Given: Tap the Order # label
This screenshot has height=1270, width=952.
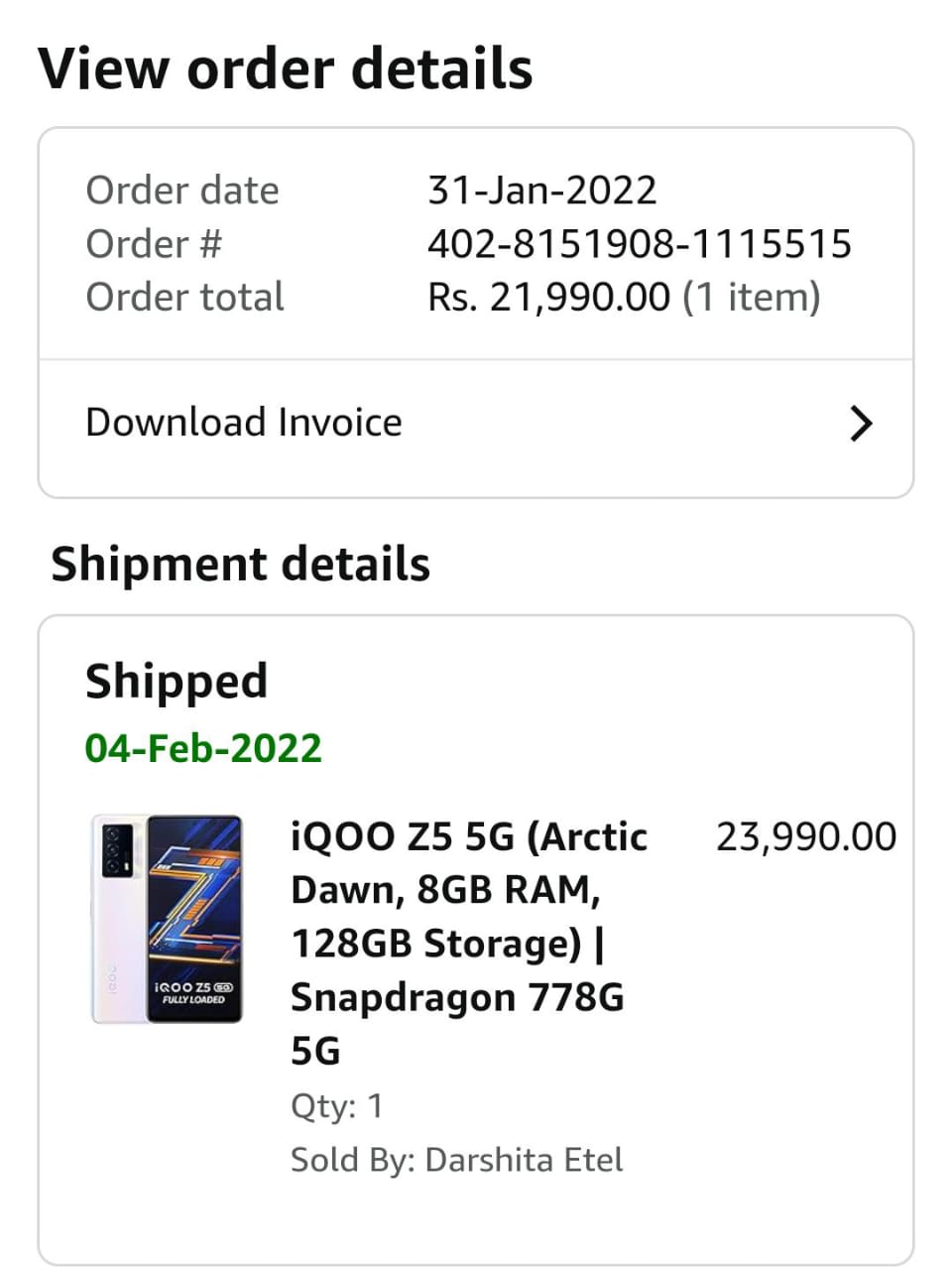Looking at the screenshot, I should click(154, 244).
